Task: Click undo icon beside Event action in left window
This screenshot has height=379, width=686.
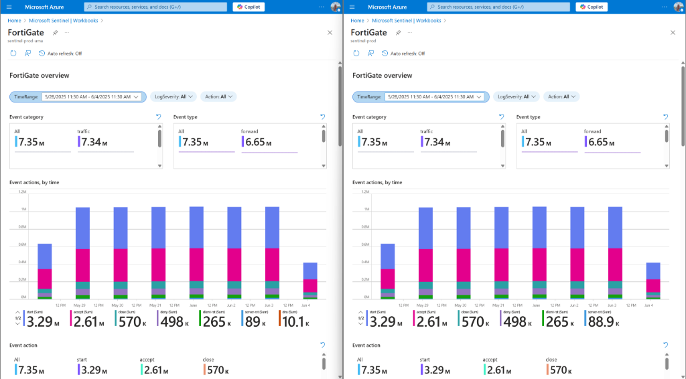Action: [323, 345]
